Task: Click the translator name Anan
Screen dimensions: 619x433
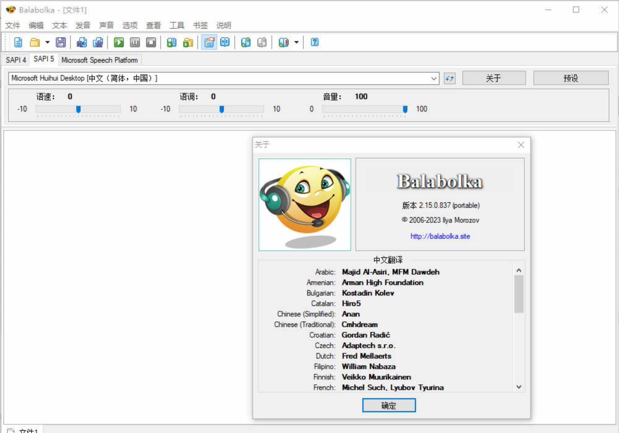Action: coord(351,314)
